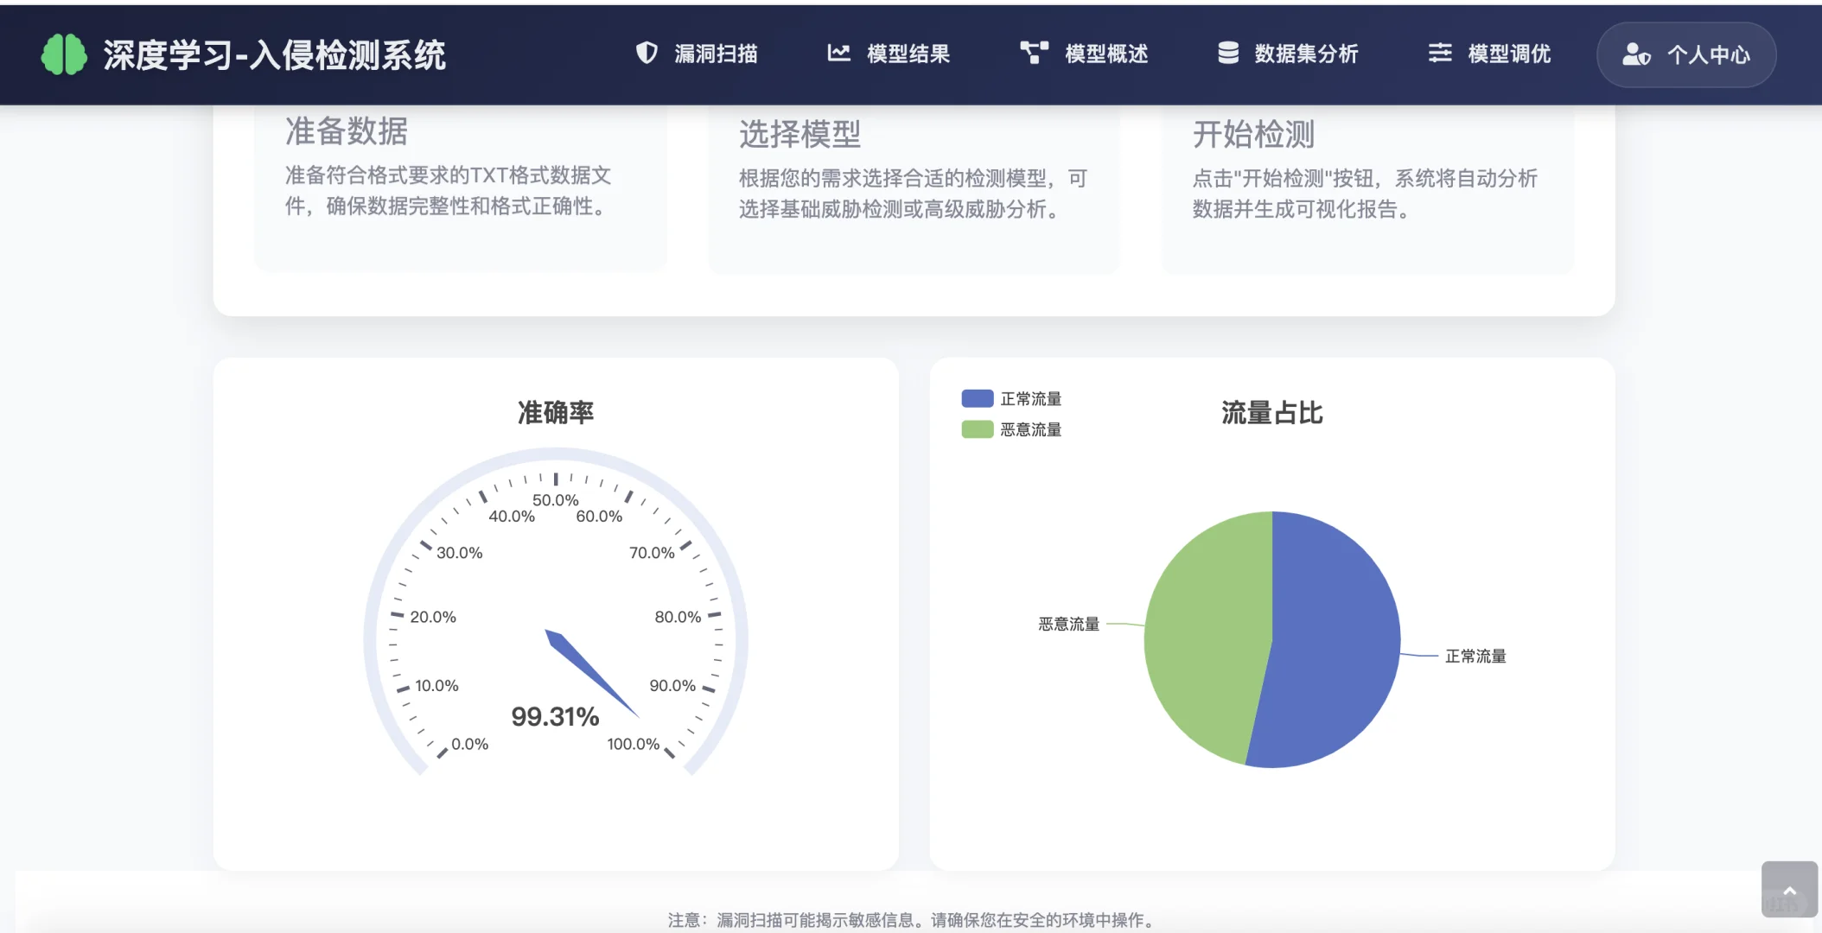Click the 深度学习-入侵检测系统 site title

pos(275,54)
